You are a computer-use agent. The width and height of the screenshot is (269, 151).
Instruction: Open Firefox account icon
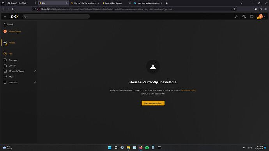click(x=256, y=9)
